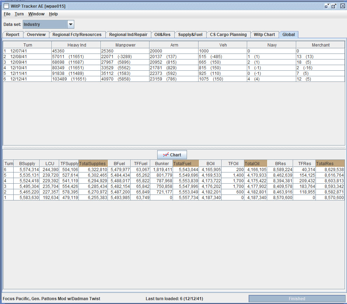
Task: Switch to the Witp Chart tab
Action: click(264, 35)
